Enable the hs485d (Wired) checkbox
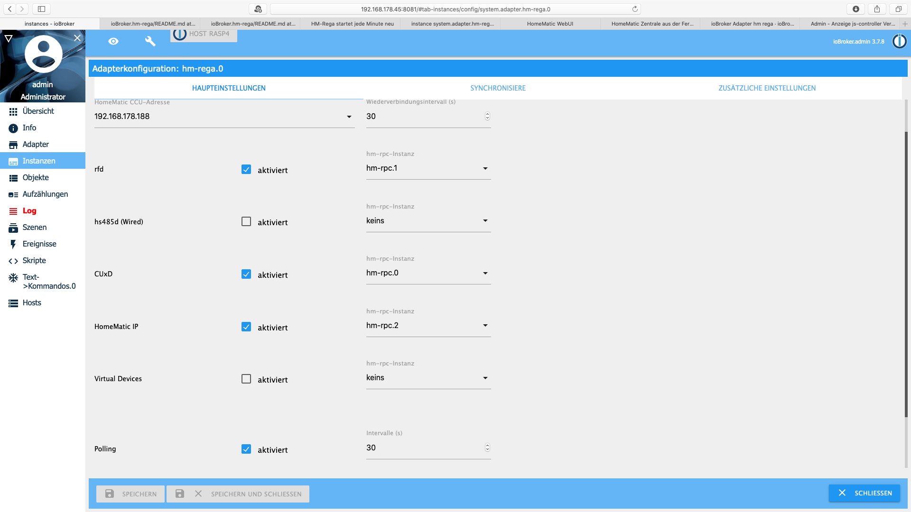The width and height of the screenshot is (911, 512). [x=246, y=221]
